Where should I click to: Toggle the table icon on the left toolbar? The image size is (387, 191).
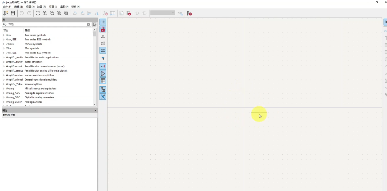pyautogui.click(x=103, y=81)
